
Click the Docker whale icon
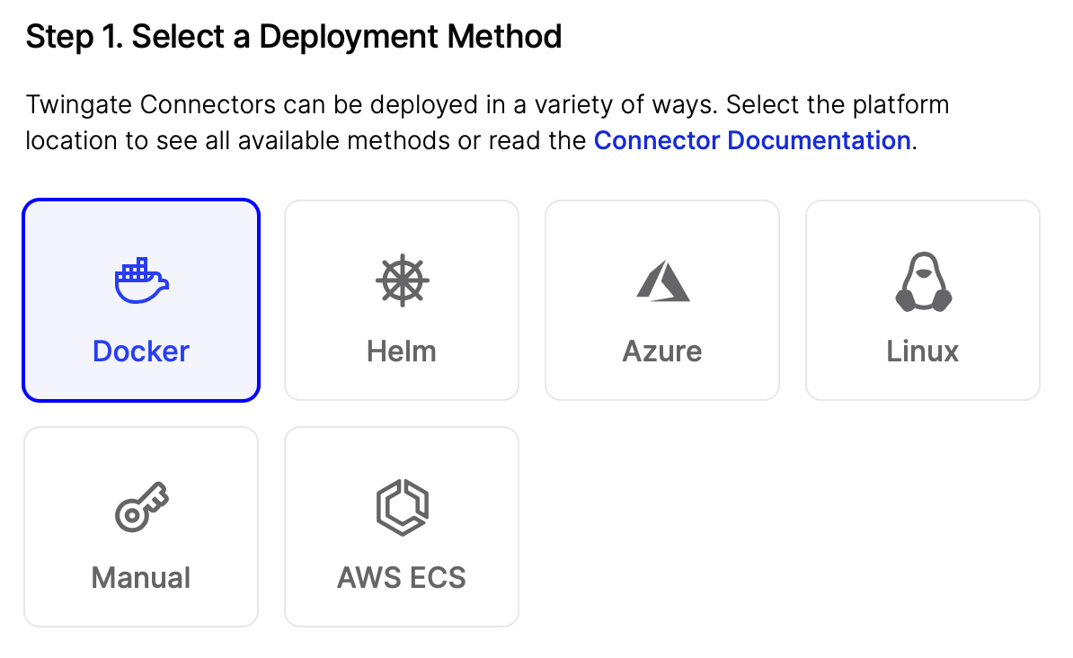[142, 280]
